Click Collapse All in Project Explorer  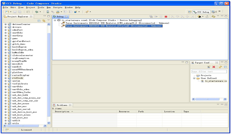tap(39, 21)
